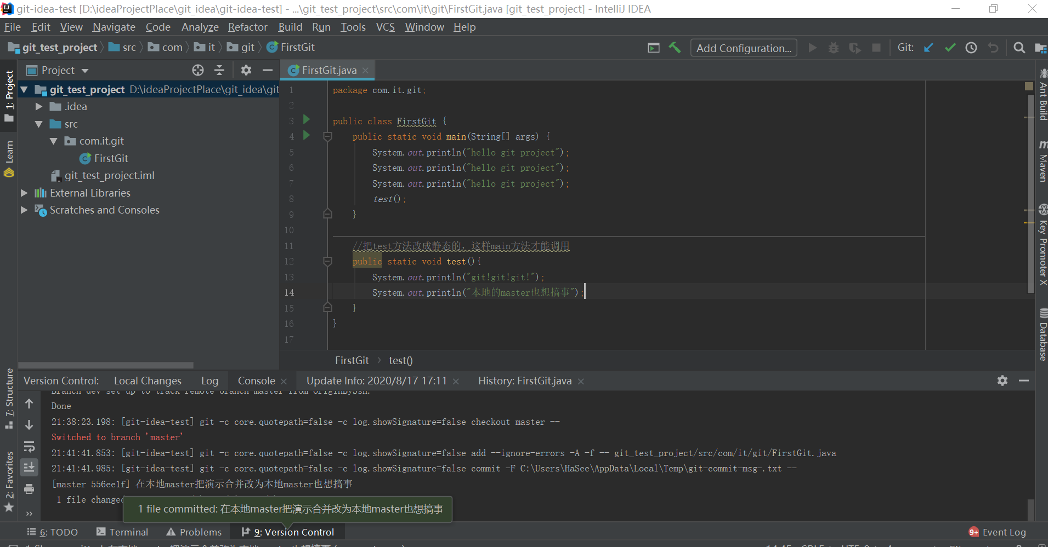Open the VCS menu

click(385, 27)
